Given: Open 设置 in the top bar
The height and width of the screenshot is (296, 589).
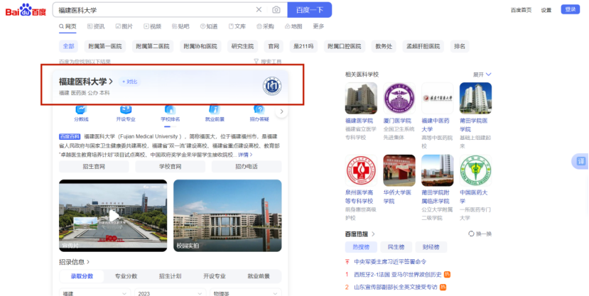Looking at the screenshot, I should point(546,10).
